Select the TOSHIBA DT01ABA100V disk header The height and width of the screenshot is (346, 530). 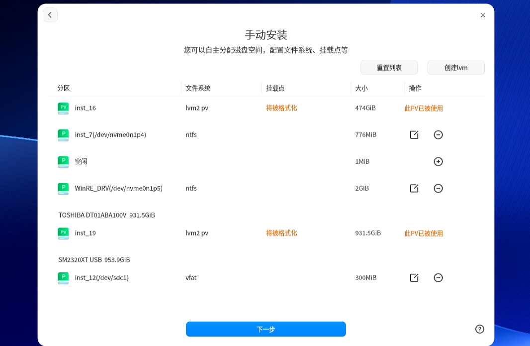click(106, 215)
